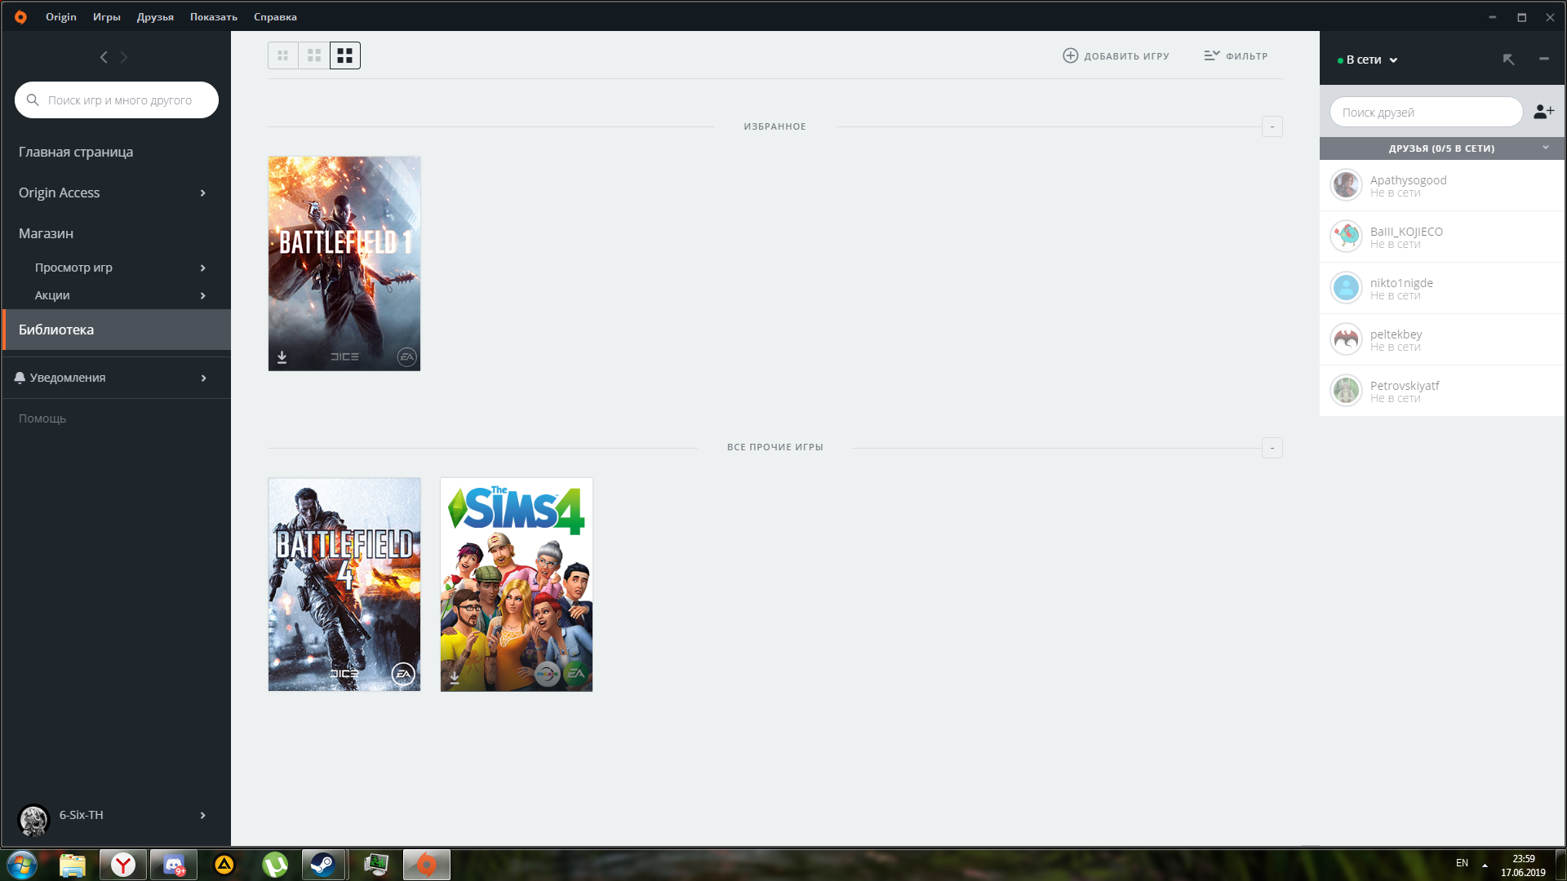
Task: Expand the 6-Six-TH account menu
Action: (203, 815)
